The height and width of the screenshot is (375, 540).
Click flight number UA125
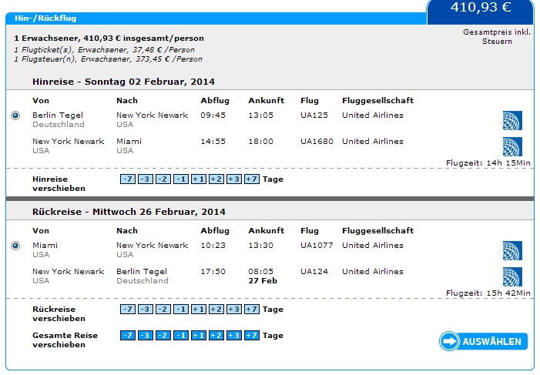(x=314, y=116)
